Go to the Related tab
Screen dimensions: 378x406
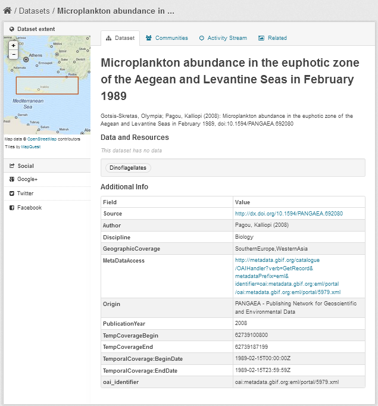tap(273, 38)
